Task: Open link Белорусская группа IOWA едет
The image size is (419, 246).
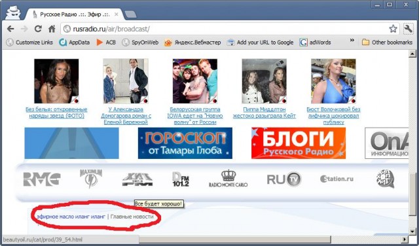Action: click(x=195, y=116)
